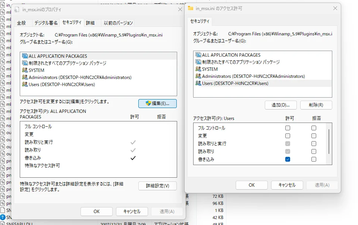The height and width of the screenshot is (225, 358).
Task: Click 追加(D)... button
Action: pyautogui.click(x=280, y=105)
